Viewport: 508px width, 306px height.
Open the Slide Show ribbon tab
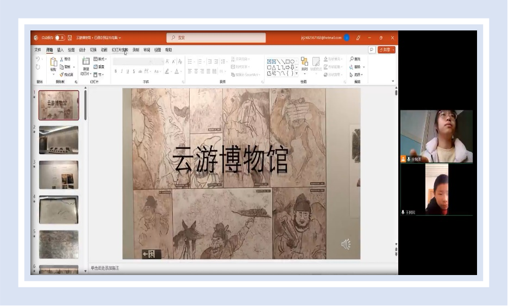(120, 50)
